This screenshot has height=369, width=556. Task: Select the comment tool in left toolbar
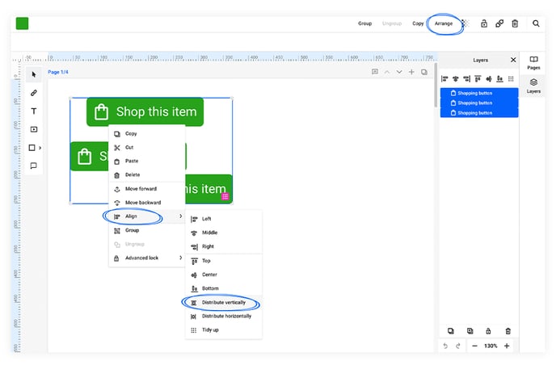(34, 166)
